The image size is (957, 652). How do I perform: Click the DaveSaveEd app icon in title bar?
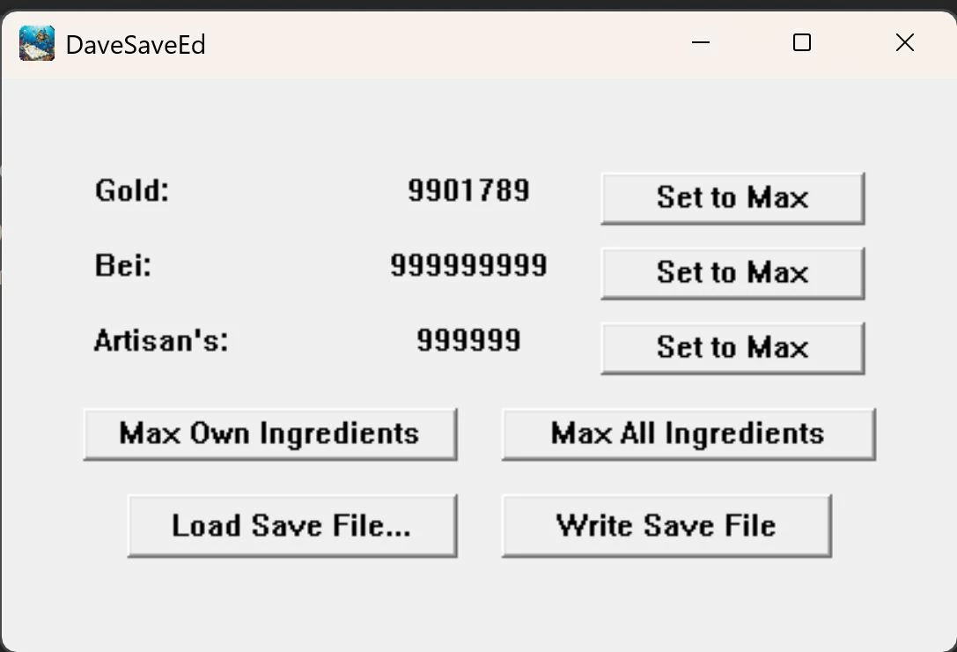tap(37, 43)
